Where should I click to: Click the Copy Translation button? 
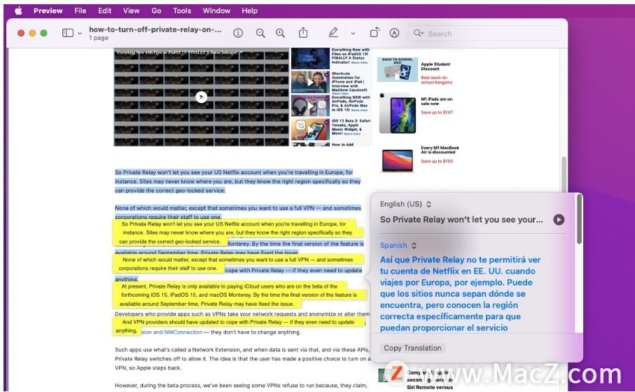[x=412, y=348]
